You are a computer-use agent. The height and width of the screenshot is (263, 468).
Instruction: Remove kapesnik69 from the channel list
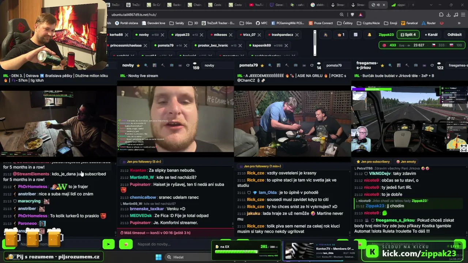pyautogui.click(x=286, y=46)
